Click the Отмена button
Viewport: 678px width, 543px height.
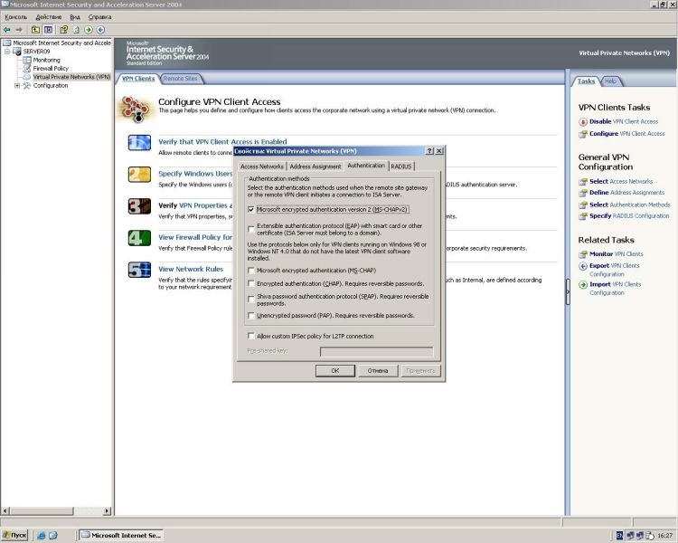click(x=378, y=371)
